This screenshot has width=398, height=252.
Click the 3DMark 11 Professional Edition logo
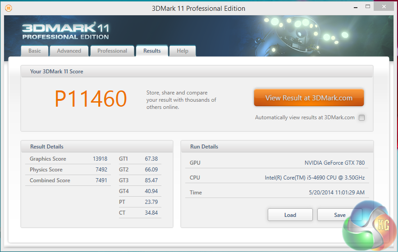point(65,31)
